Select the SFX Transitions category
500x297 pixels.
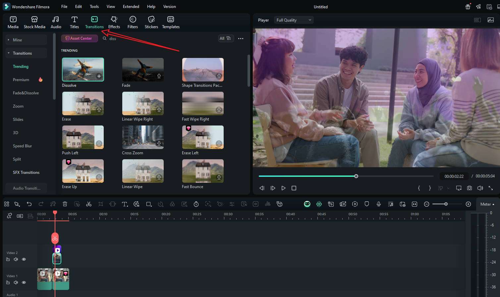26,173
